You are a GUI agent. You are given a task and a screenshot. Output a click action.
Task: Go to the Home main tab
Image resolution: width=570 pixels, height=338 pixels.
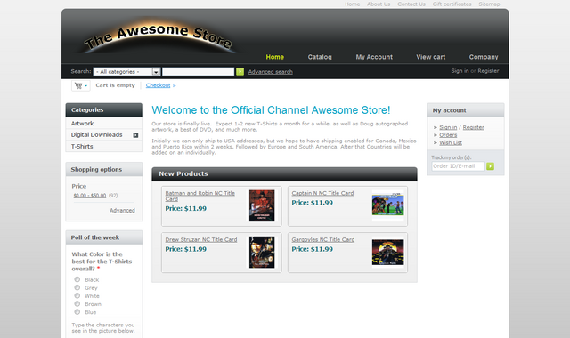pyautogui.click(x=275, y=57)
